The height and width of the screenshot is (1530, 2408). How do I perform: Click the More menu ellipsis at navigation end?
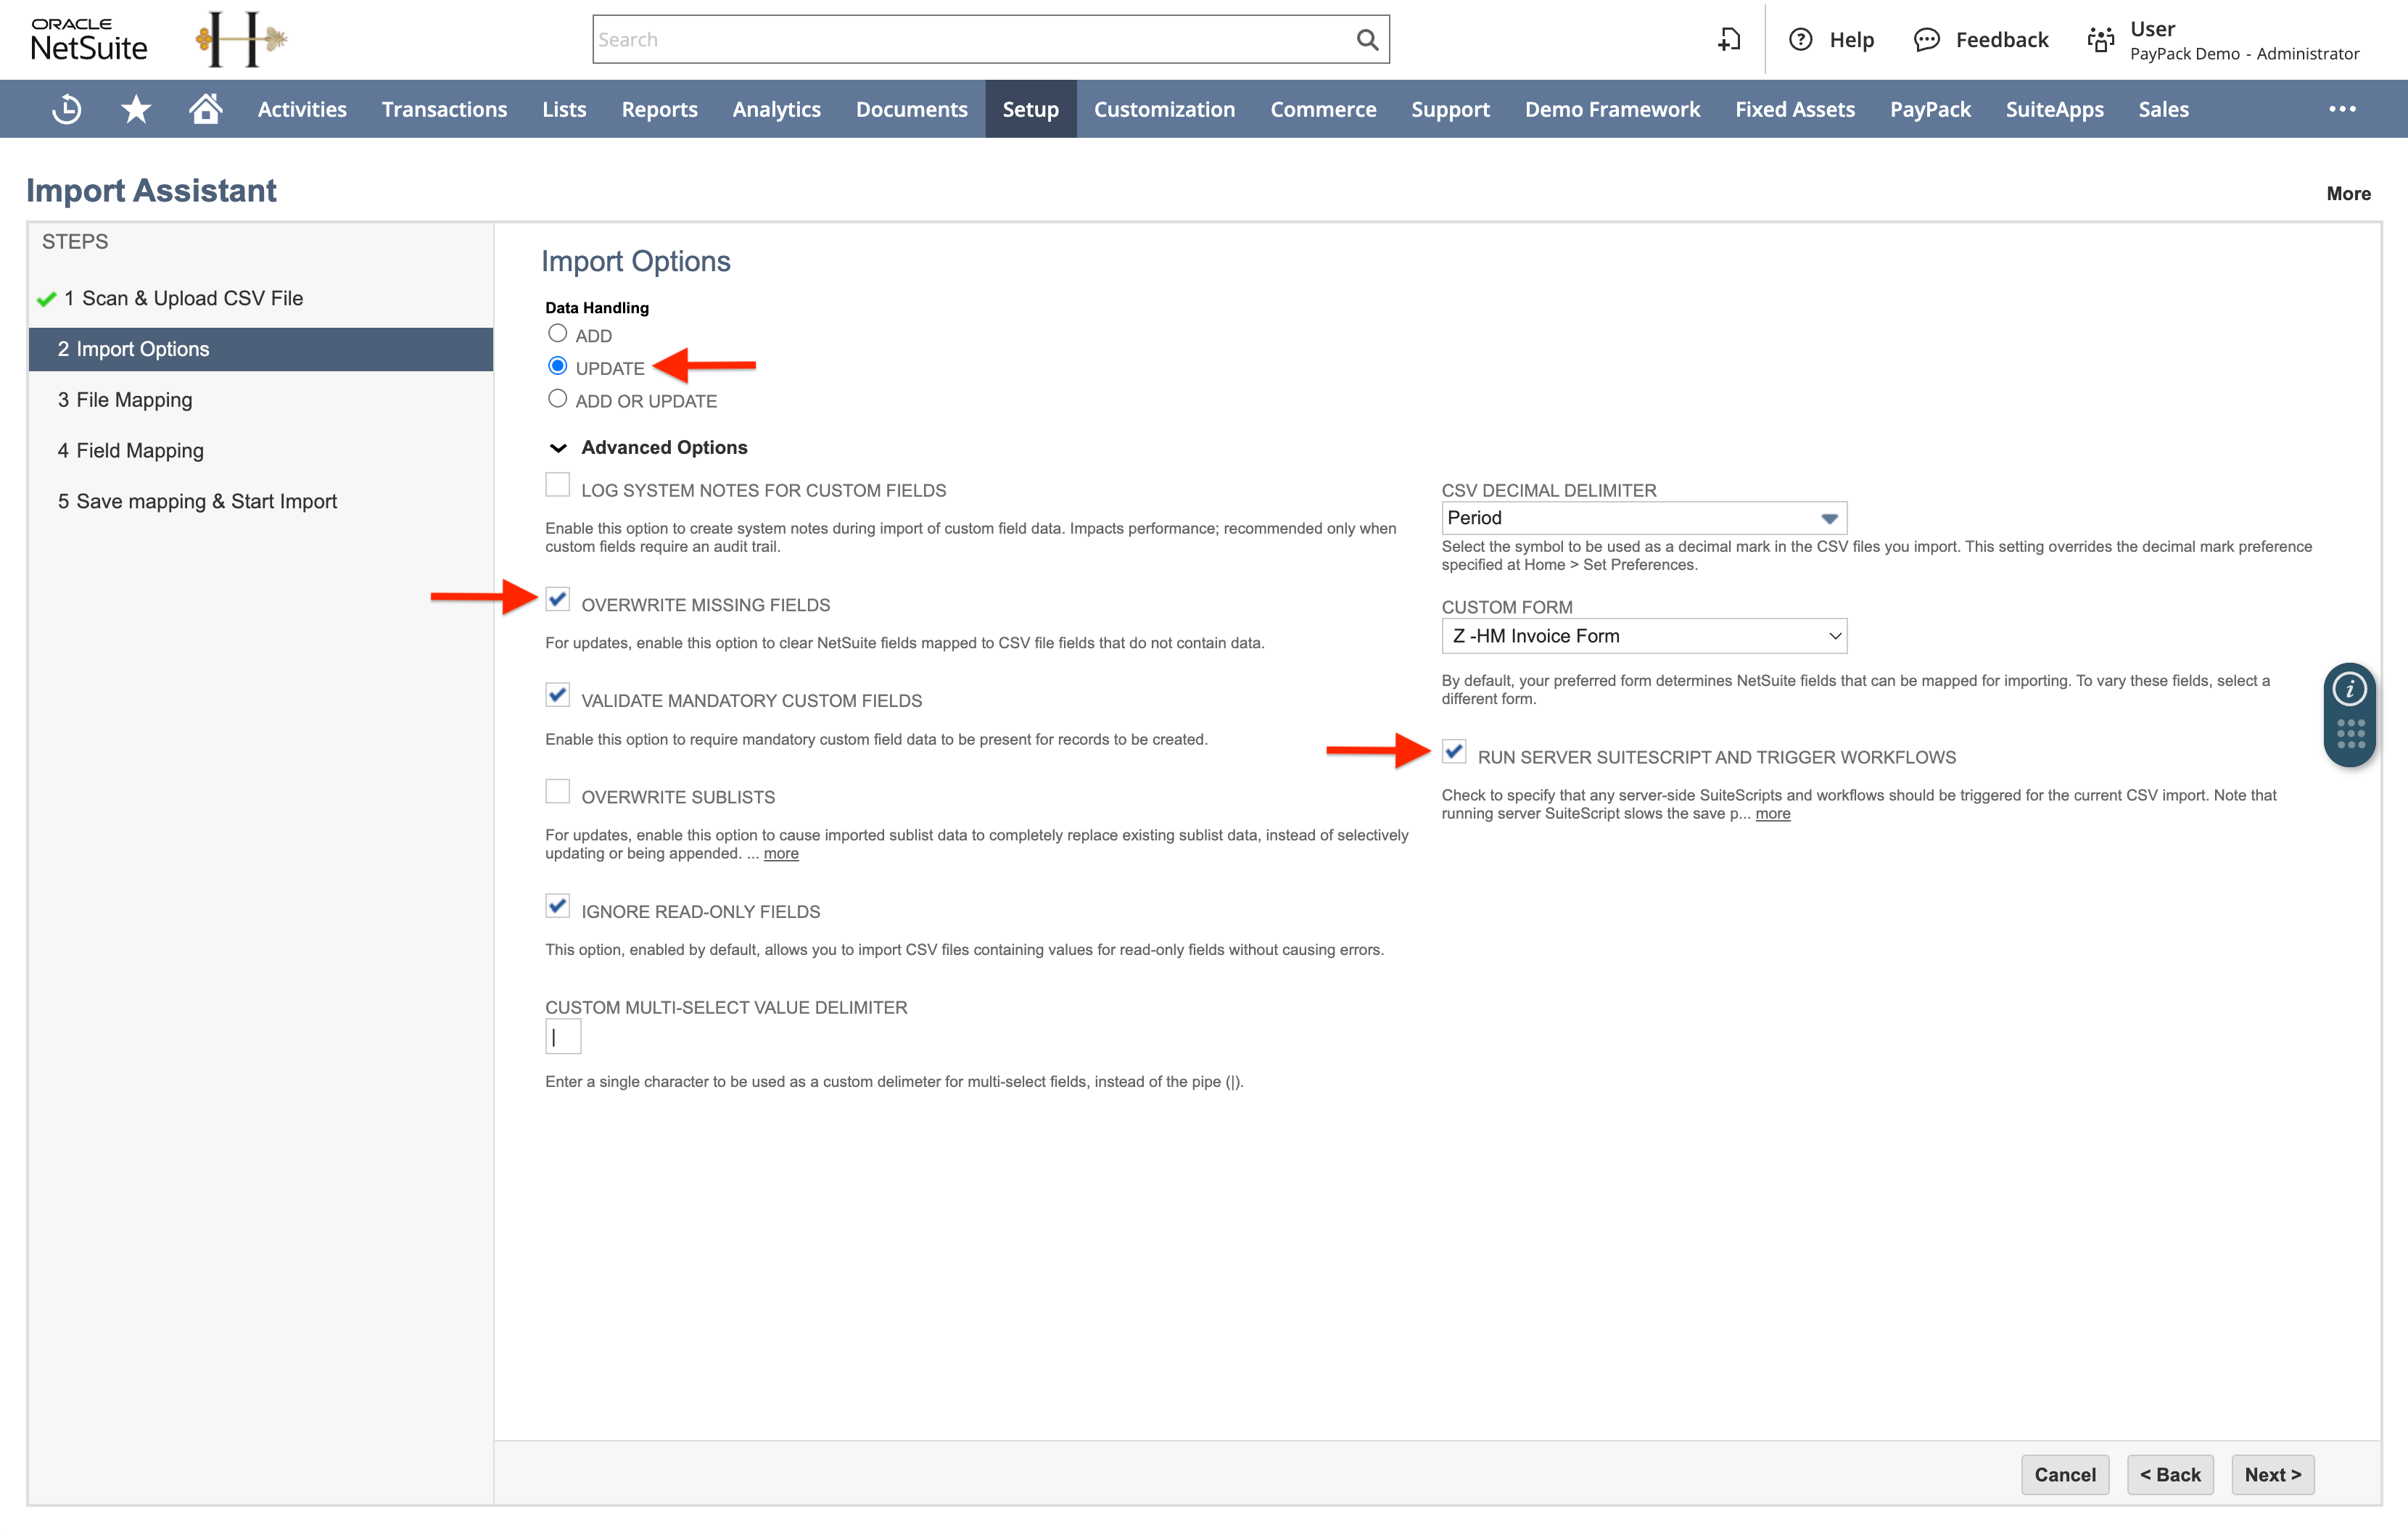[x=2342, y=108]
